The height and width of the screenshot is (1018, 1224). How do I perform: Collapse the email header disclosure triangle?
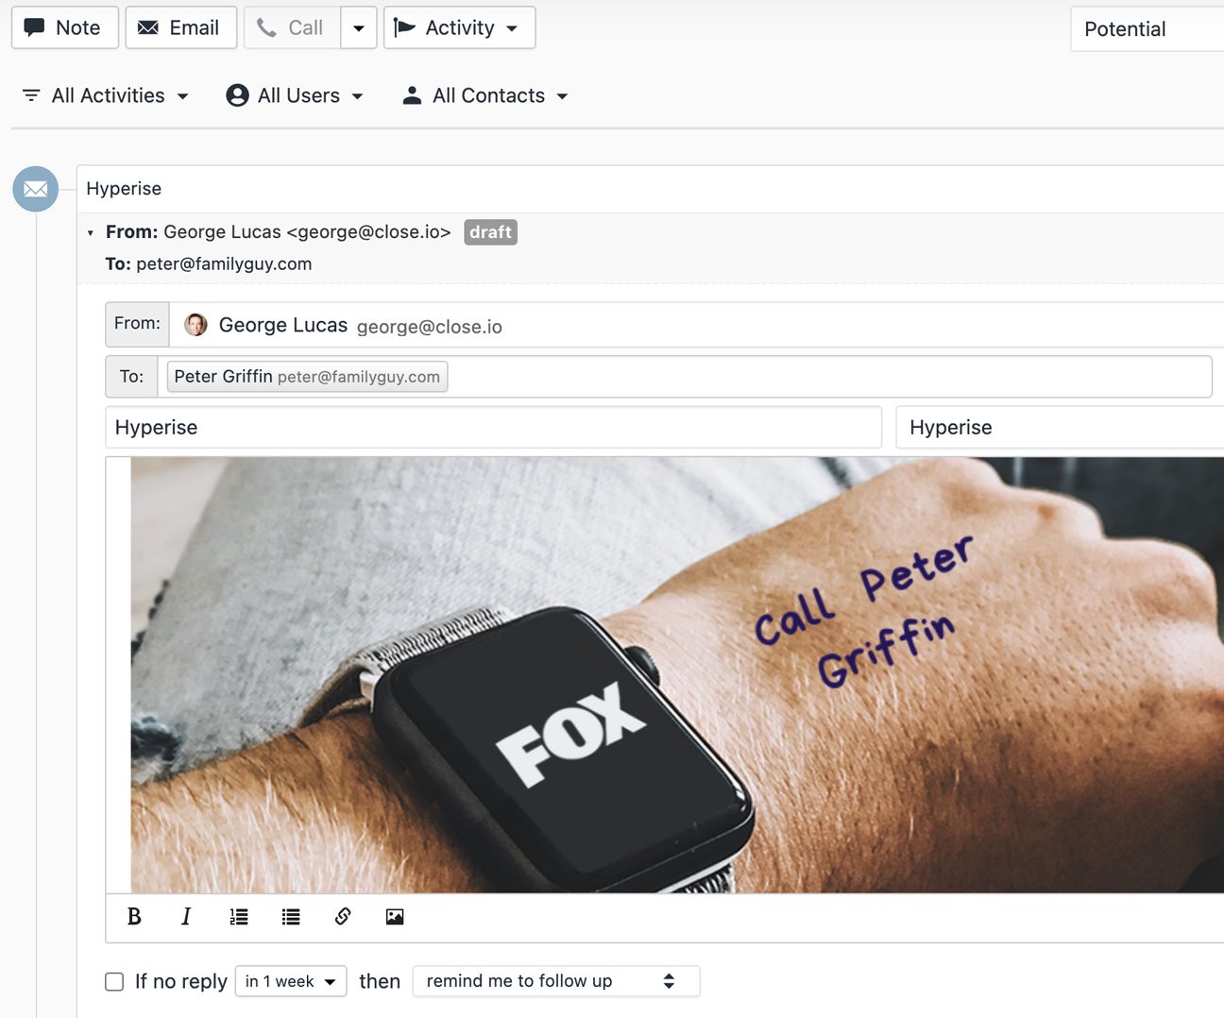(x=91, y=232)
